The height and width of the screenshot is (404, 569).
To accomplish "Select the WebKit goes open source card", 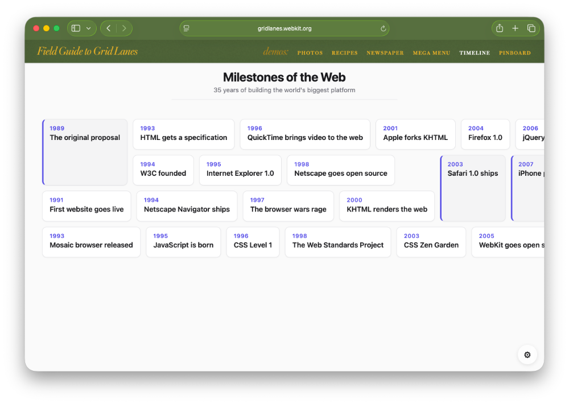I will click(508, 242).
